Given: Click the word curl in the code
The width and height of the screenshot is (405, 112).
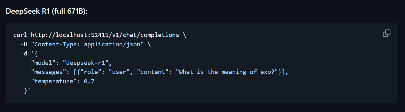Looking at the screenshot, I should pyautogui.click(x=20, y=35).
